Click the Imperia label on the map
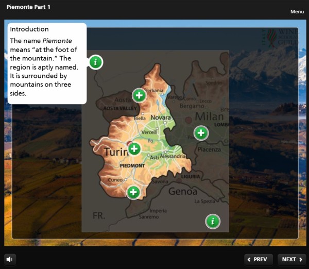Viewport: 309px width, 269px height. (x=158, y=211)
